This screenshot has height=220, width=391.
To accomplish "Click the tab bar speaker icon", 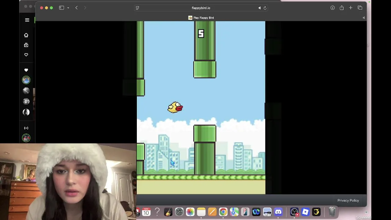I will (x=364, y=18).
